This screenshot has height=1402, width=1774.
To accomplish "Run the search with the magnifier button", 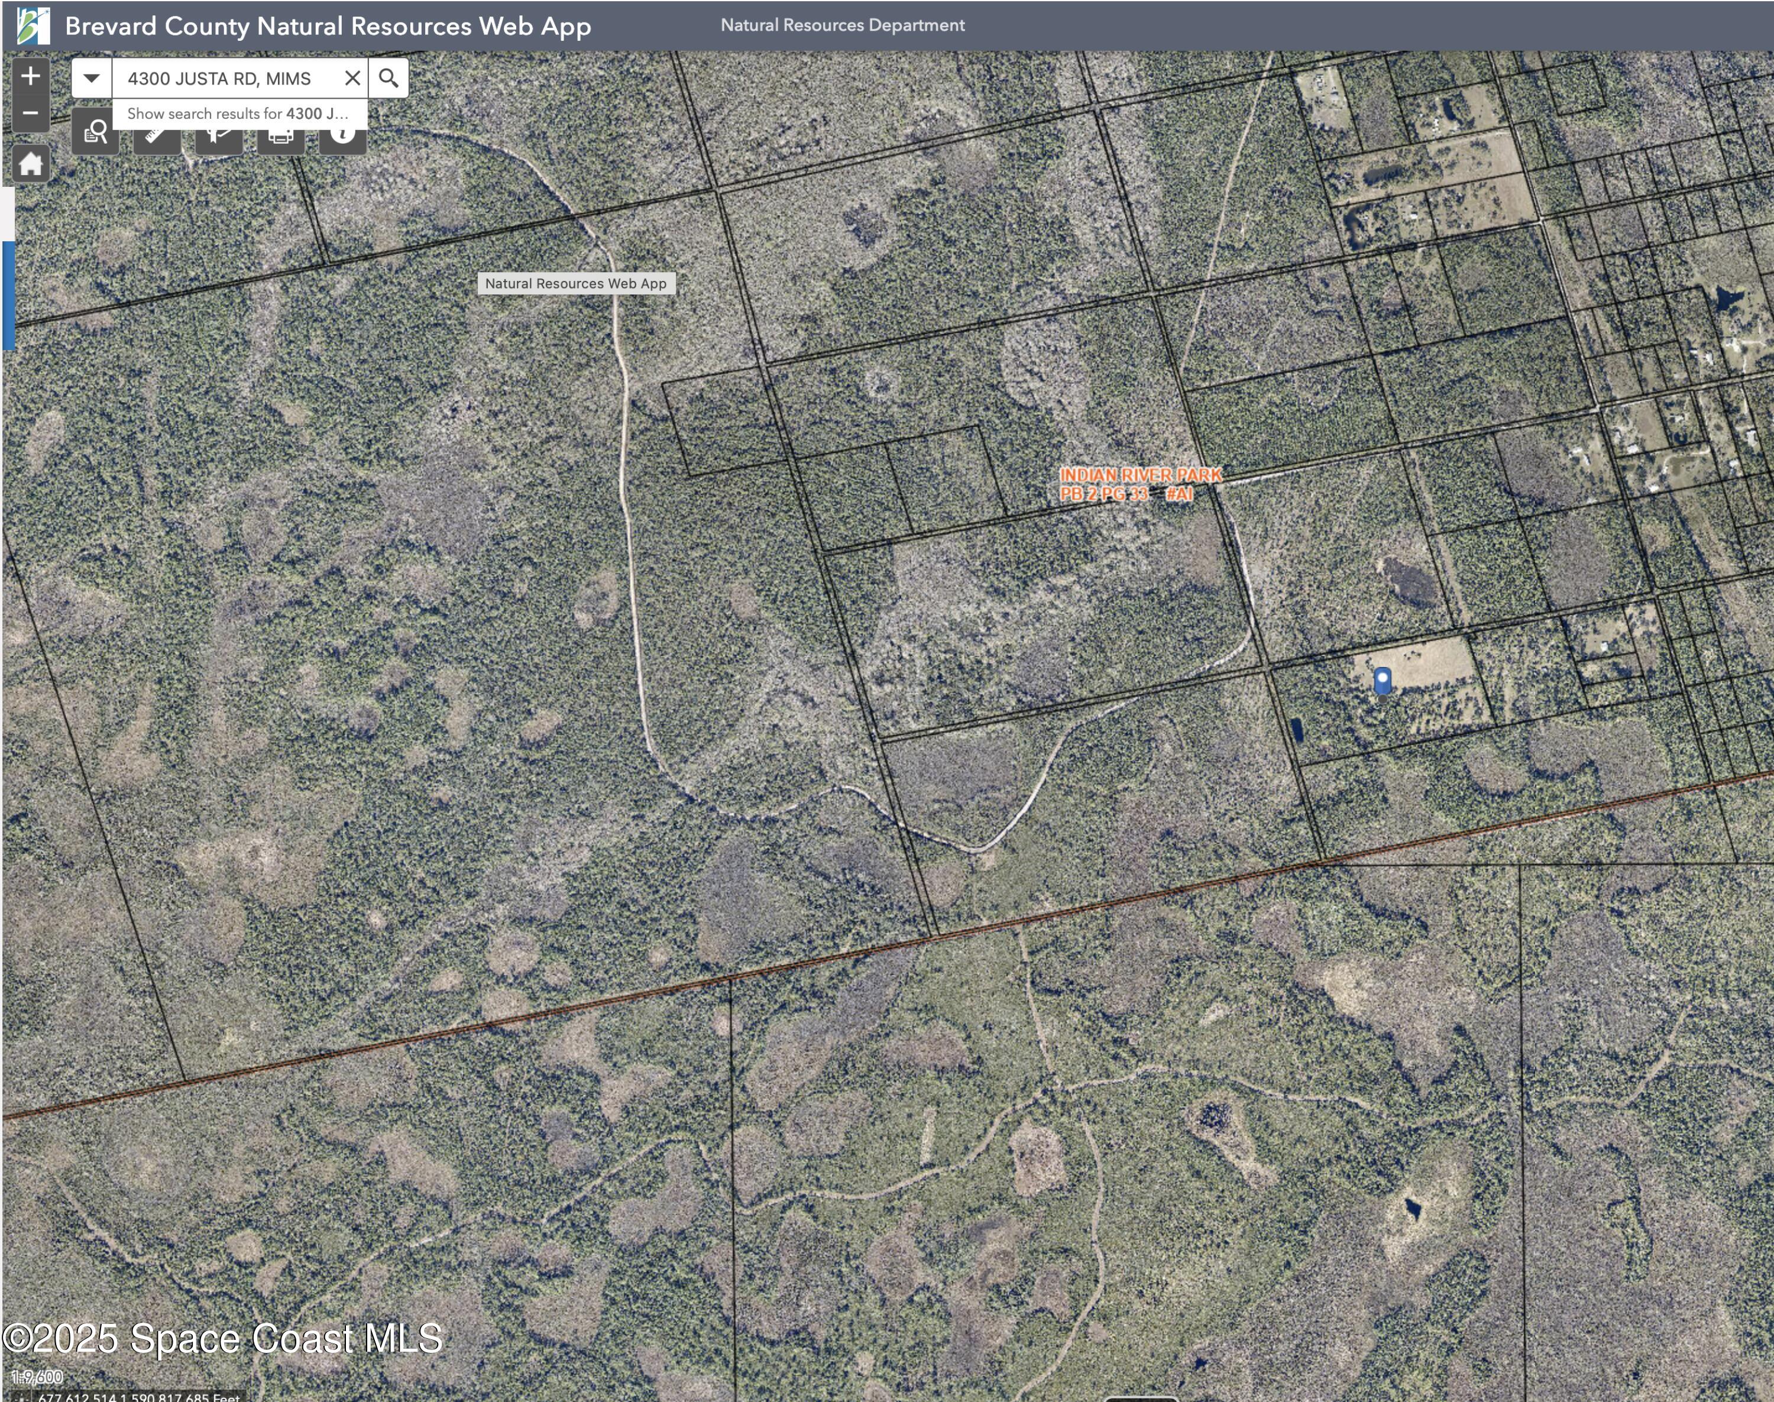I will click(x=390, y=78).
